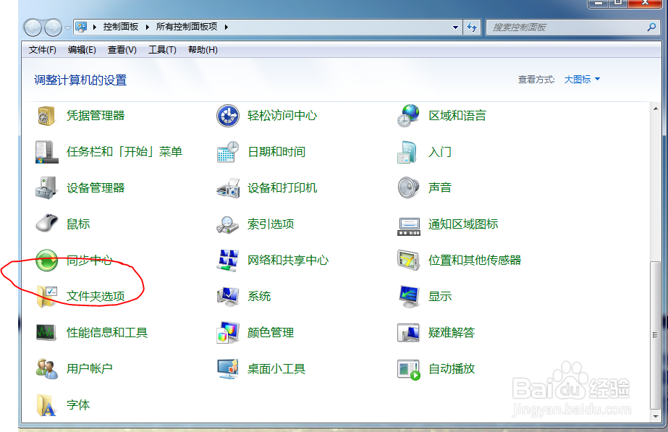Expand arrow after 所有控制面板项 breadcrumb
This screenshot has width=668, height=432.
coord(227,27)
